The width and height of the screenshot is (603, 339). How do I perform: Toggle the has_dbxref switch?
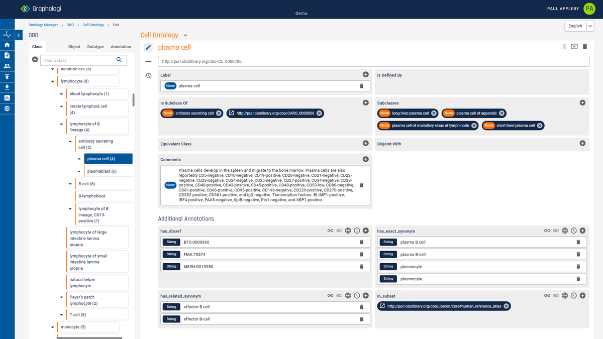pos(339,231)
